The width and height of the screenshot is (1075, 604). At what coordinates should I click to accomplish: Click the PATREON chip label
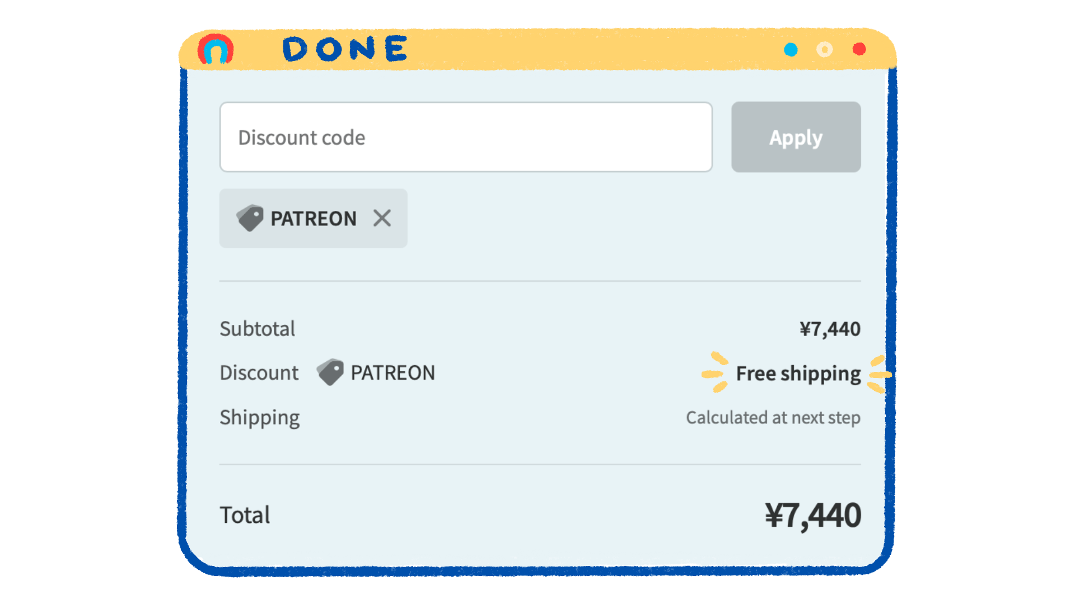click(x=314, y=219)
